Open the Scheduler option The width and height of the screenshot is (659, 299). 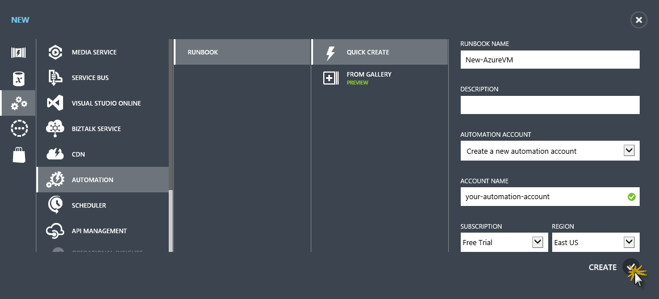pos(103,205)
